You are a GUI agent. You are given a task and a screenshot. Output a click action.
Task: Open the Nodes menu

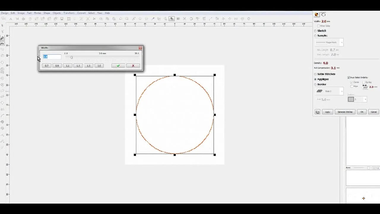[x=37, y=13]
